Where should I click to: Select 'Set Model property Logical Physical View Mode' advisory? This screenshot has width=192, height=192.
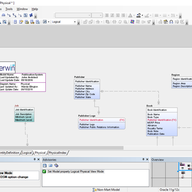[x=76, y=172]
